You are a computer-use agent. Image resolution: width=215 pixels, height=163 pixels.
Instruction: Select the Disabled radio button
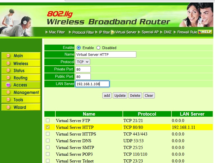coord(98,48)
